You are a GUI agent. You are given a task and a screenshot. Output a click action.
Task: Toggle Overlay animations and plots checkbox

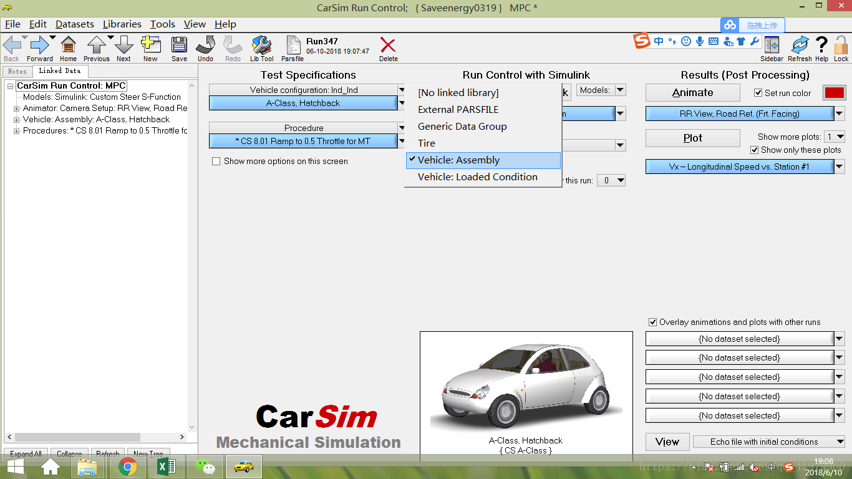(653, 322)
